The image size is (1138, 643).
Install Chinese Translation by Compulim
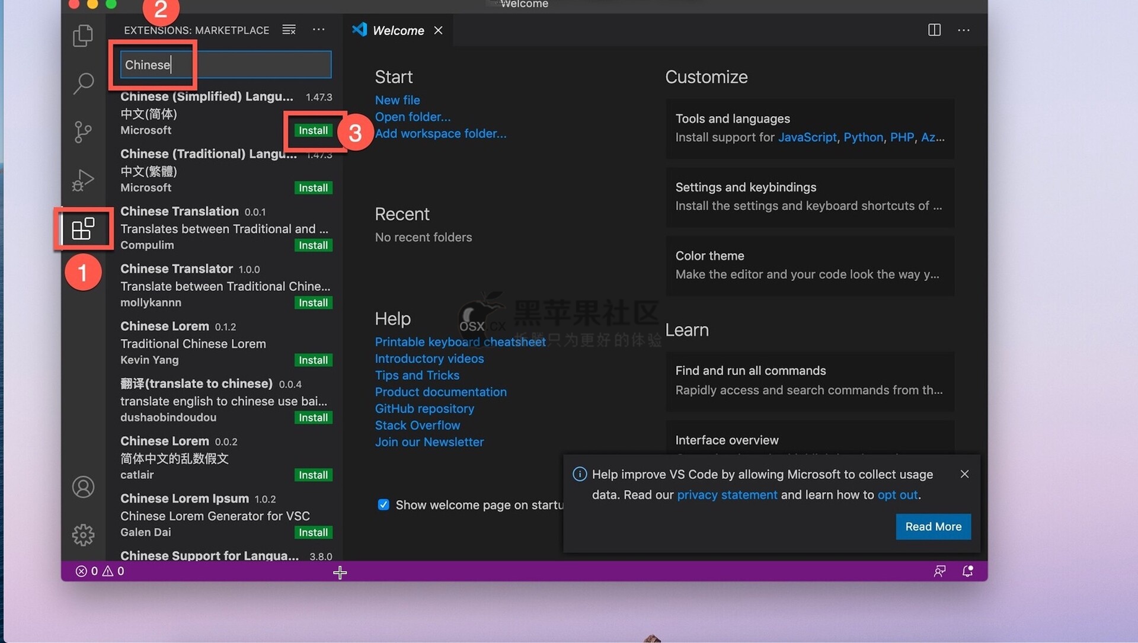[313, 245]
